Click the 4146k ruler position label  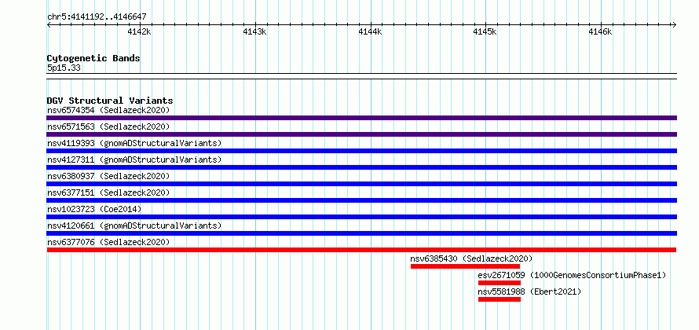click(600, 31)
